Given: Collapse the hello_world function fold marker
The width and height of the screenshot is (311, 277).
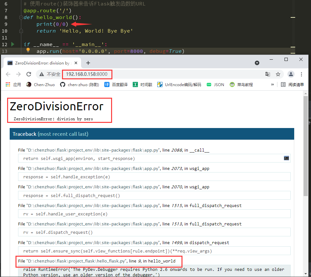Looking at the screenshot, I should (x=21, y=18).
